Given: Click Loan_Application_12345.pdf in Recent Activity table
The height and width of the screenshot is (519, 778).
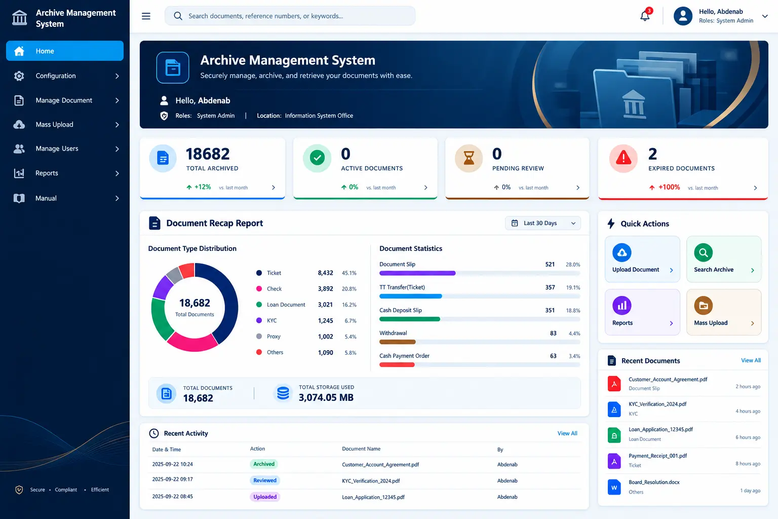Looking at the screenshot, I should [373, 497].
